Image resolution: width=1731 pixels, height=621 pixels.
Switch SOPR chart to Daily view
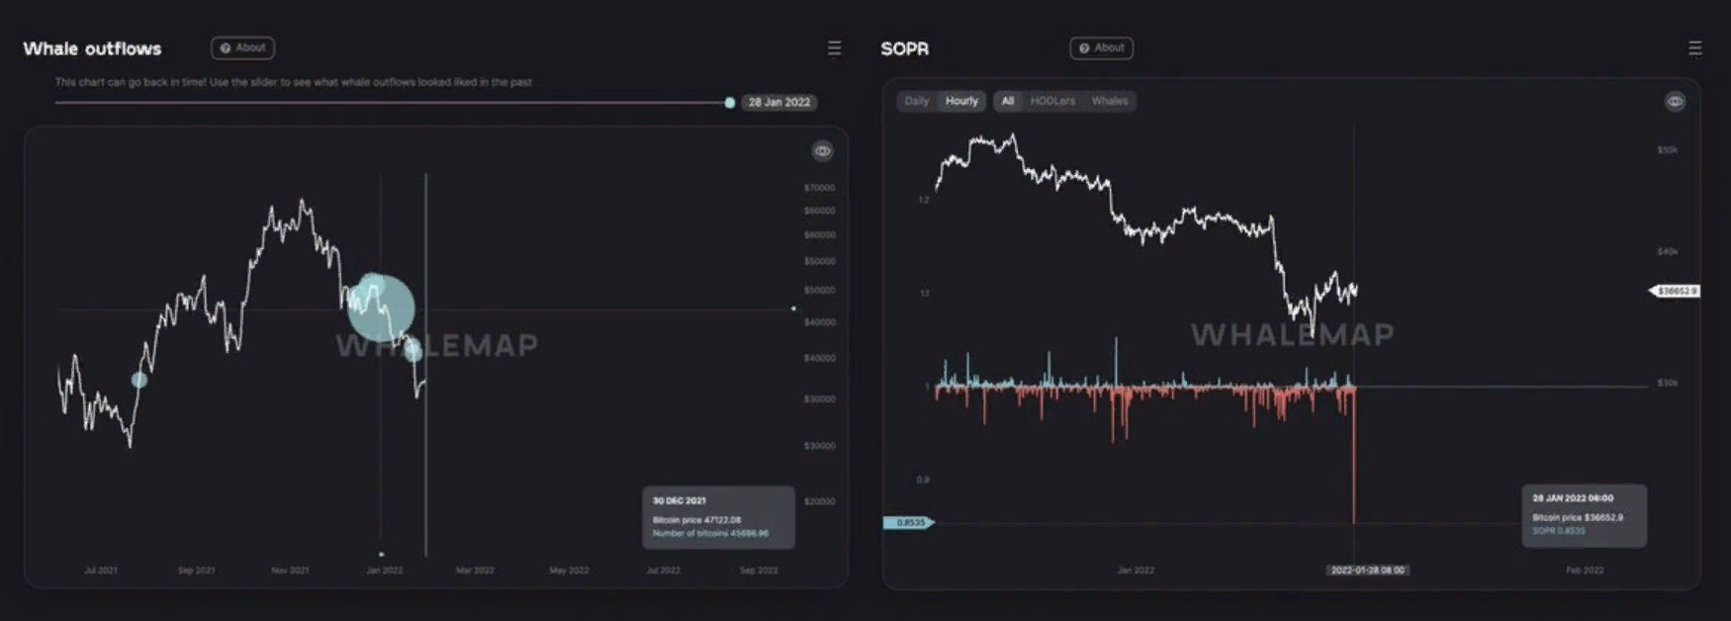pos(916,101)
